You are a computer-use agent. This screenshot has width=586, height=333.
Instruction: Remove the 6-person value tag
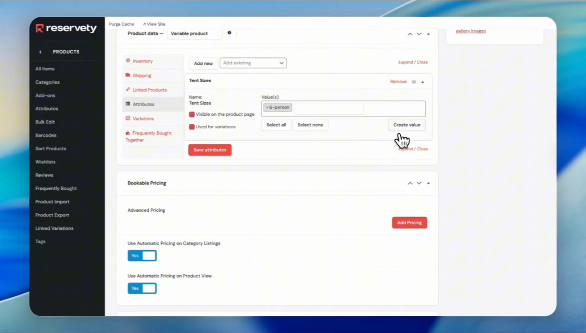(x=267, y=108)
